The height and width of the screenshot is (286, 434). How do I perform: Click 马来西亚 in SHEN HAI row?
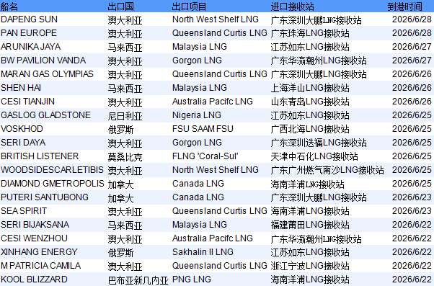click(x=125, y=88)
